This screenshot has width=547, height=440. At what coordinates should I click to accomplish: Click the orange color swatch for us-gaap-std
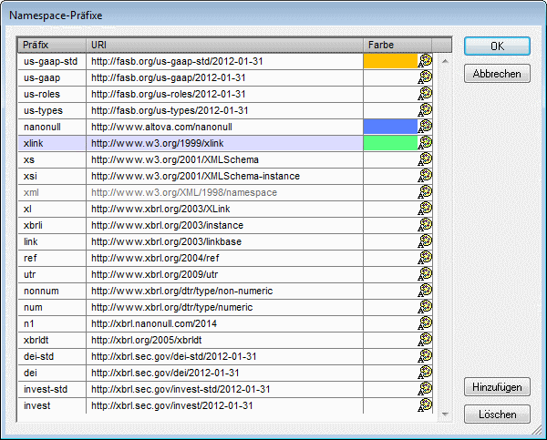pyautogui.click(x=390, y=62)
